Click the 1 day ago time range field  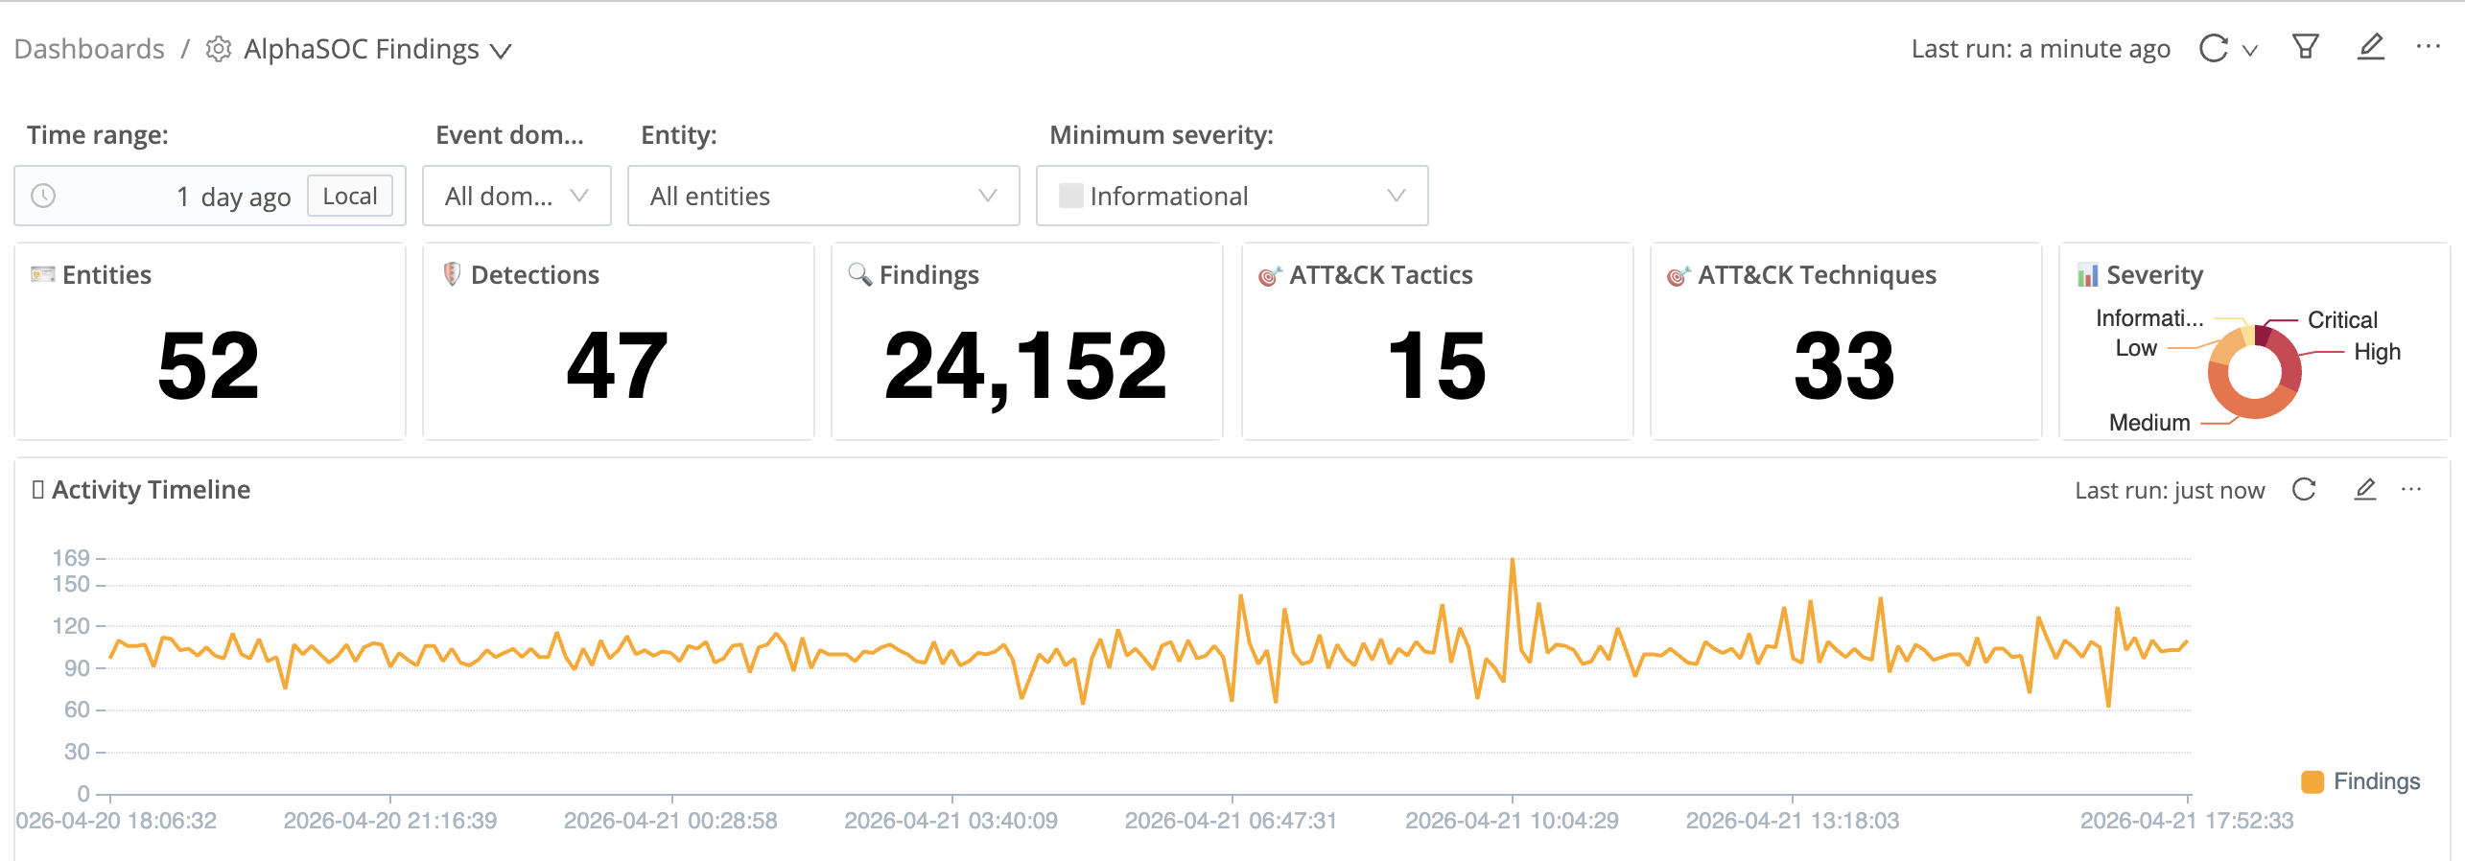[210, 196]
